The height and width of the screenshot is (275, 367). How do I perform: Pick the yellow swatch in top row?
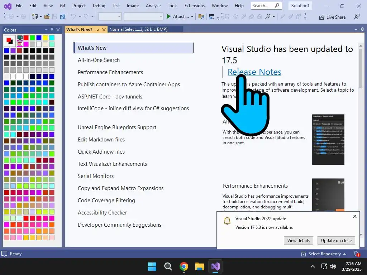(x=46, y=38)
